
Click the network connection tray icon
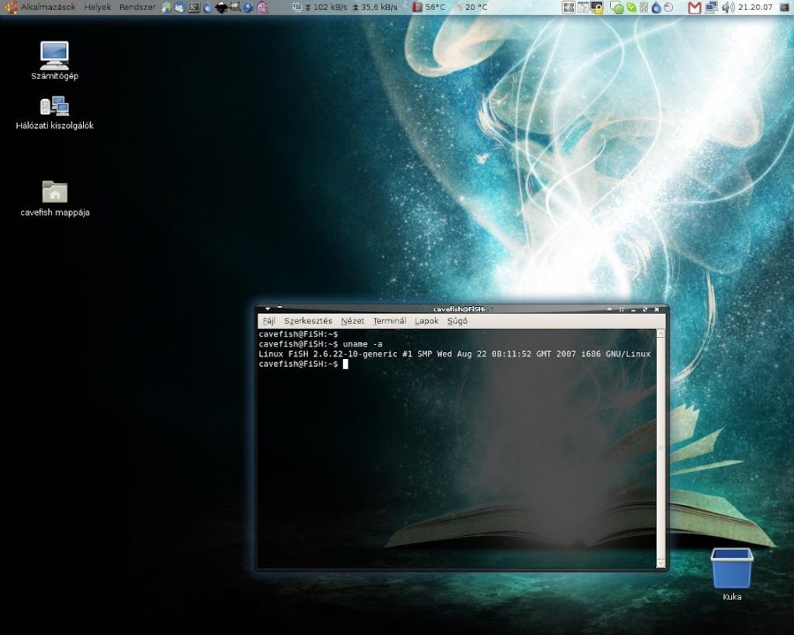[x=711, y=8]
